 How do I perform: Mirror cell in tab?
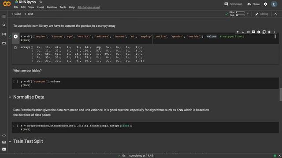pos(264,32)
